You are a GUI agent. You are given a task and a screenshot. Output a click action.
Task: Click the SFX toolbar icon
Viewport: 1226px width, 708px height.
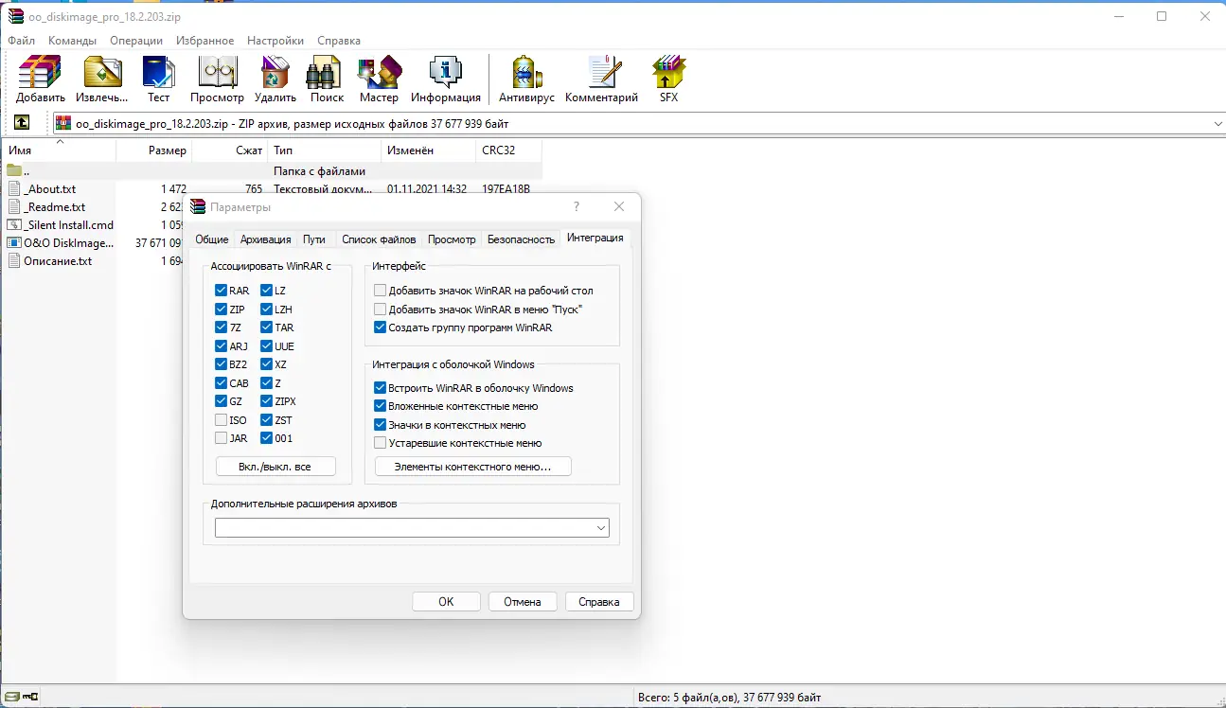pyautogui.click(x=668, y=73)
